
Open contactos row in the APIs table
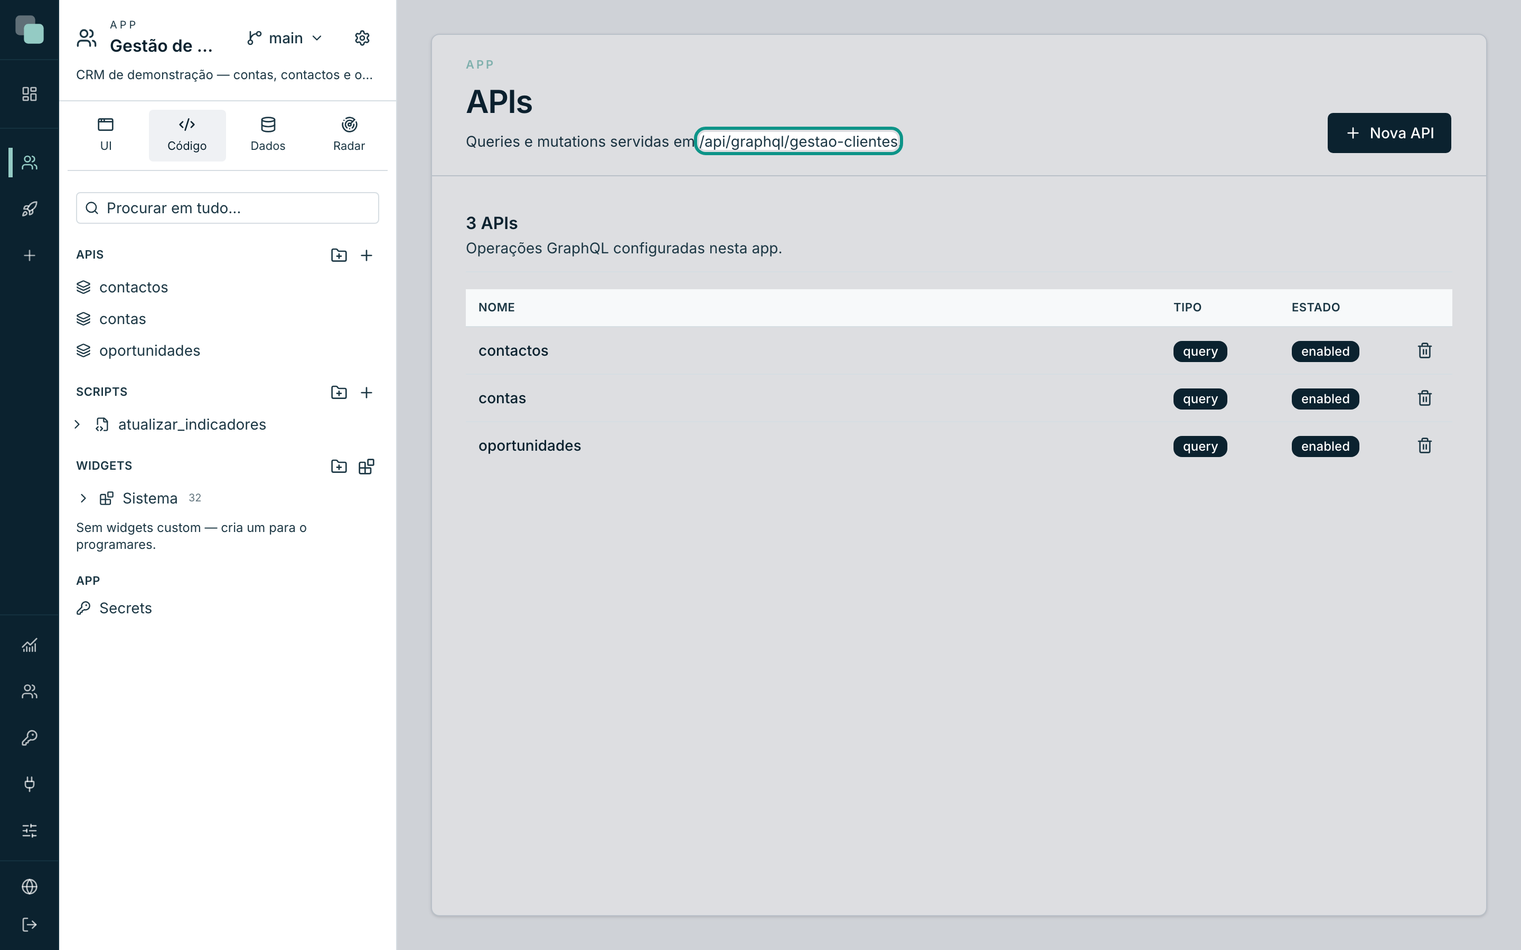(x=959, y=350)
